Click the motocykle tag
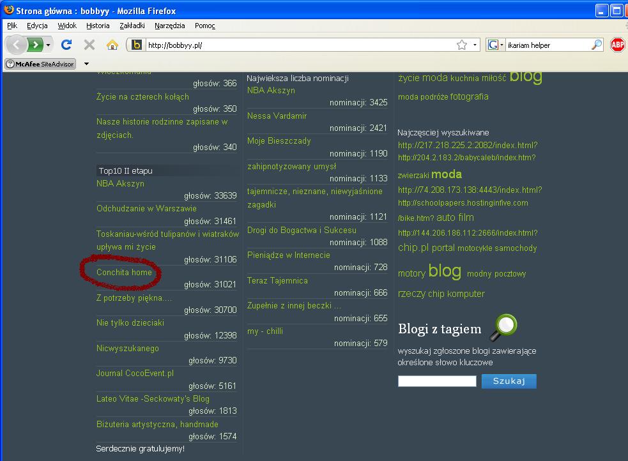Screen dimensions: 628x461 475,248
